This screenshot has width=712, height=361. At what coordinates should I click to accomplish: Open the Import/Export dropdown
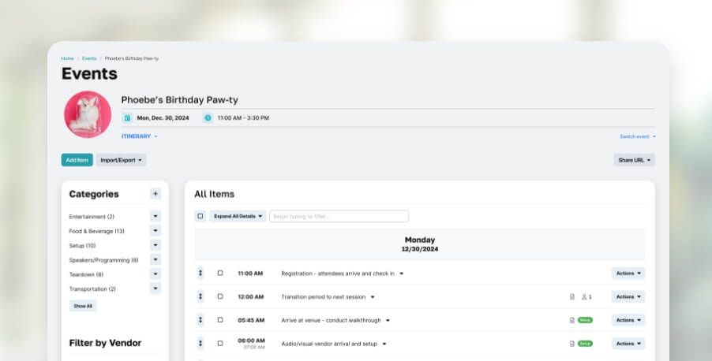pos(121,160)
